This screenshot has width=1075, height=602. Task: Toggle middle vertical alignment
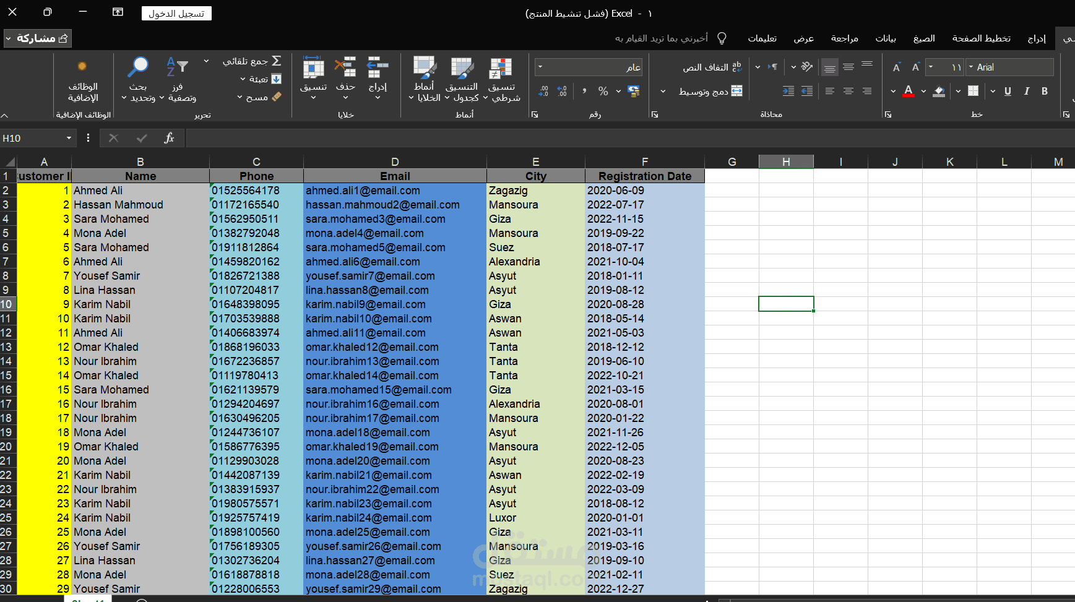pos(848,67)
